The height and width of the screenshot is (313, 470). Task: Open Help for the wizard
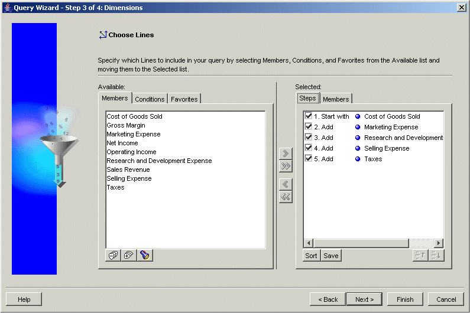(24, 299)
